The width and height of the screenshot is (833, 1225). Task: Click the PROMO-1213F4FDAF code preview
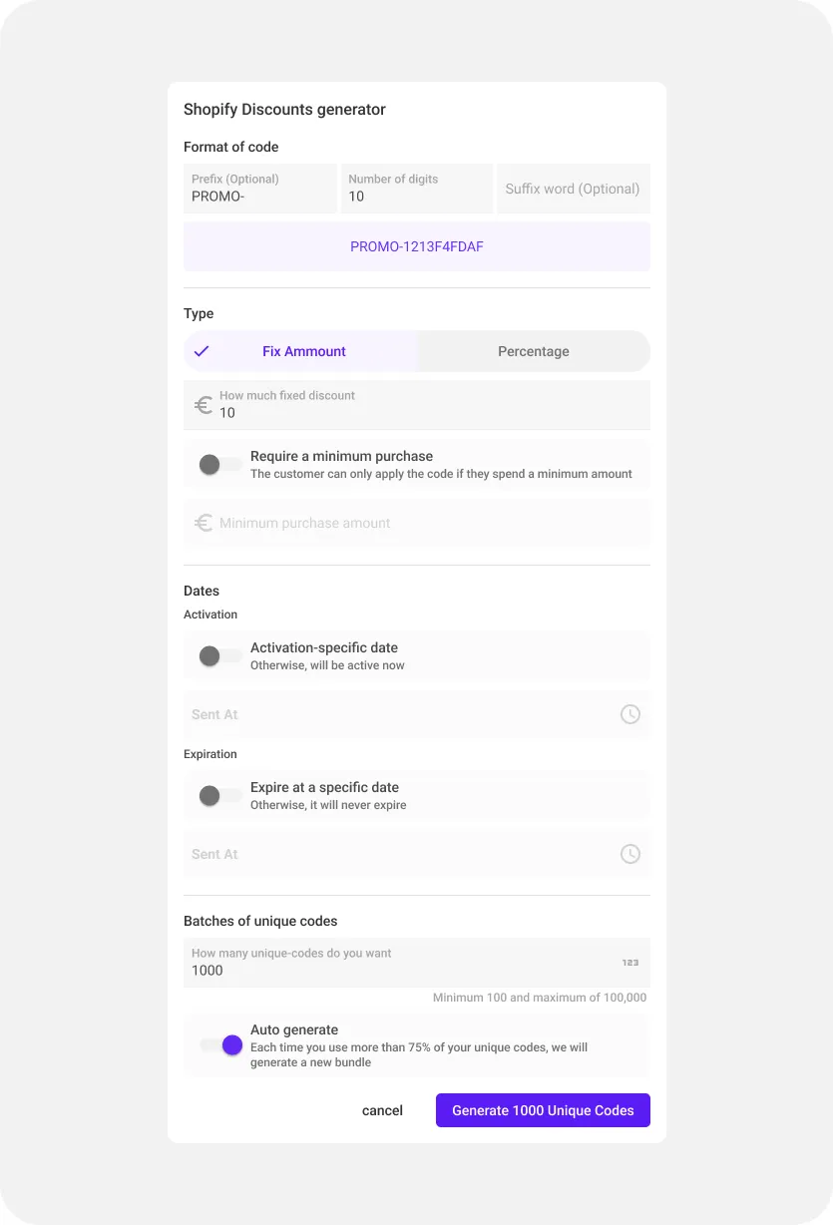tap(417, 246)
